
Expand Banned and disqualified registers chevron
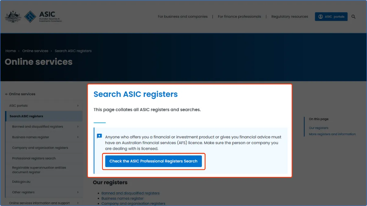[x=78, y=127]
